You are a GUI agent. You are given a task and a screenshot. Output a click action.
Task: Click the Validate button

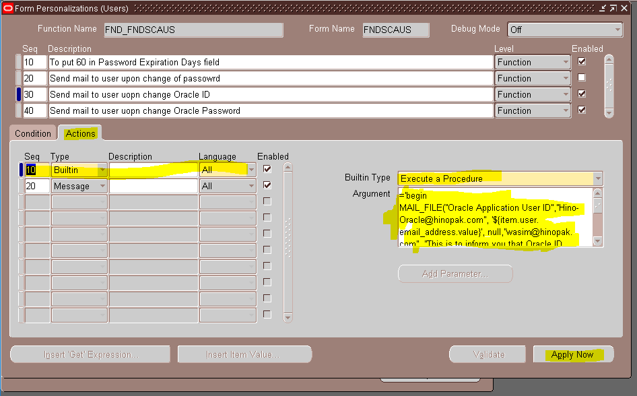[x=487, y=354]
